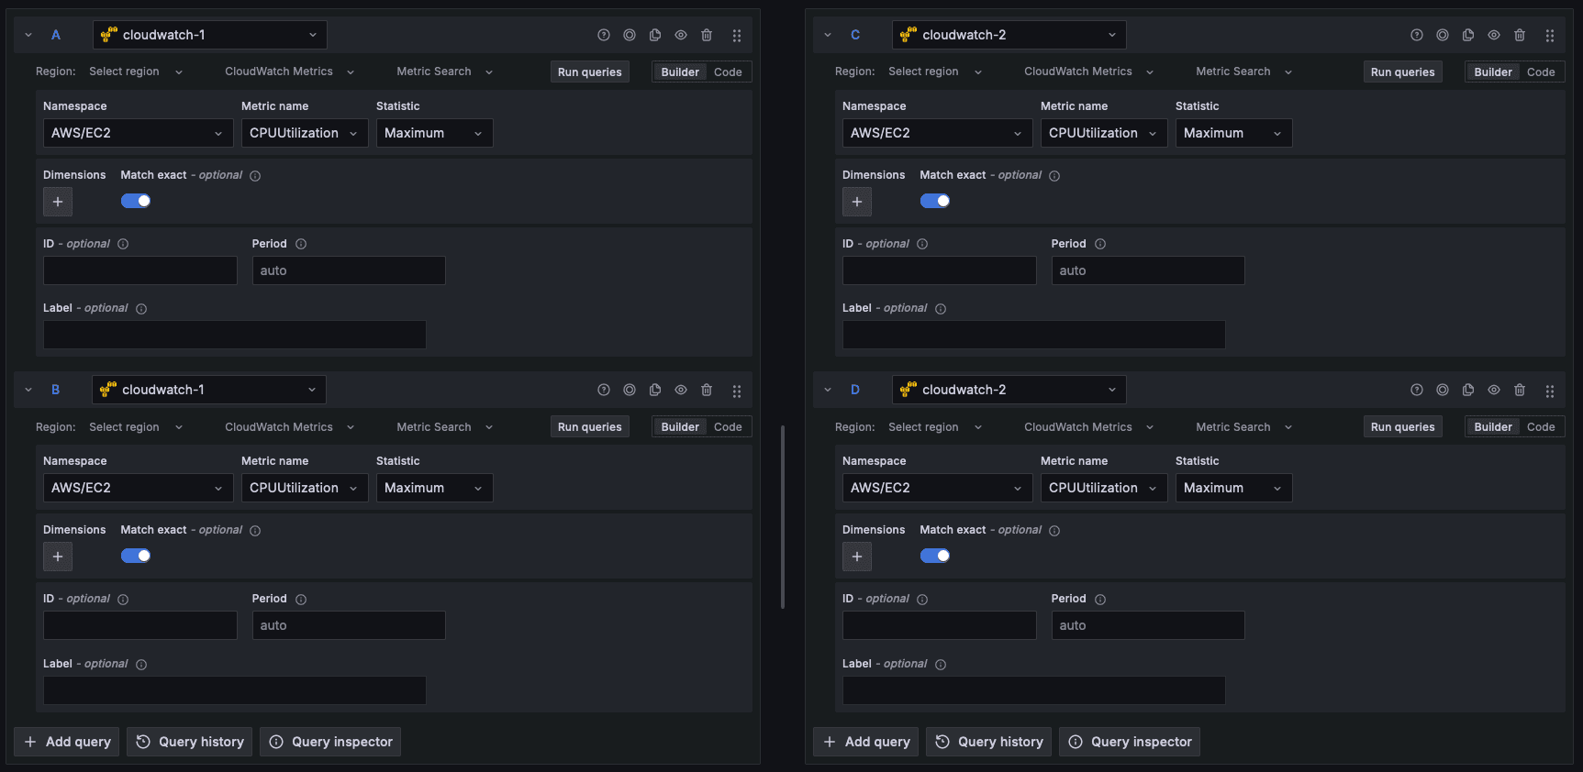Hide query B response with eye icon
Screen dimensions: 1583x772
(681, 390)
